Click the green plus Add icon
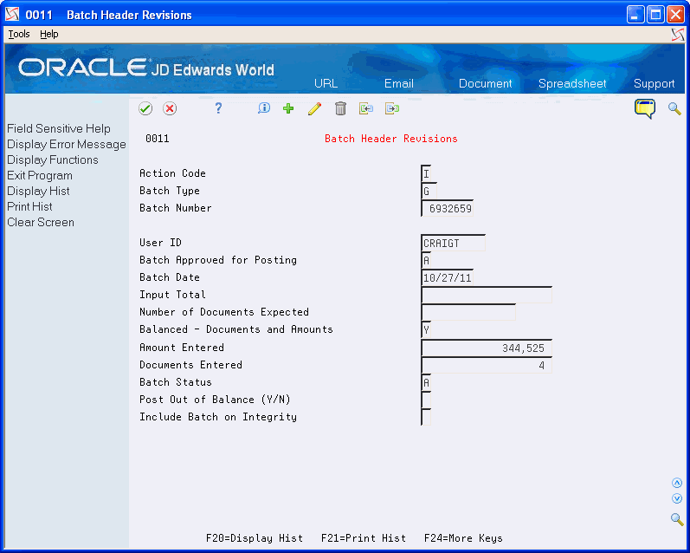The height and width of the screenshot is (553, 690). [288, 108]
